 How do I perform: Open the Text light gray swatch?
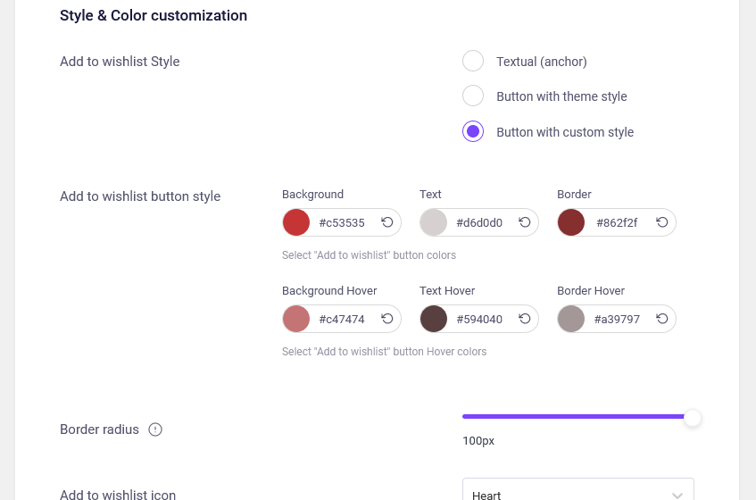tap(434, 222)
